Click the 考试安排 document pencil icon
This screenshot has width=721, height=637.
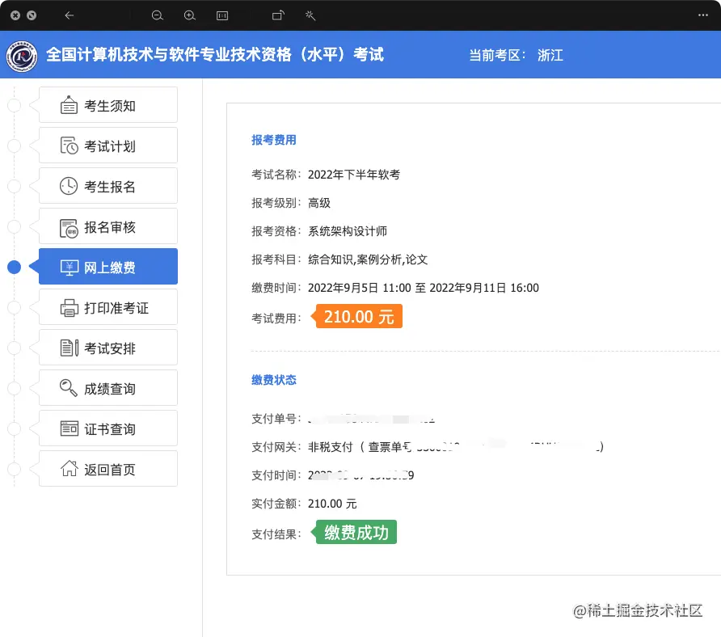click(x=69, y=348)
